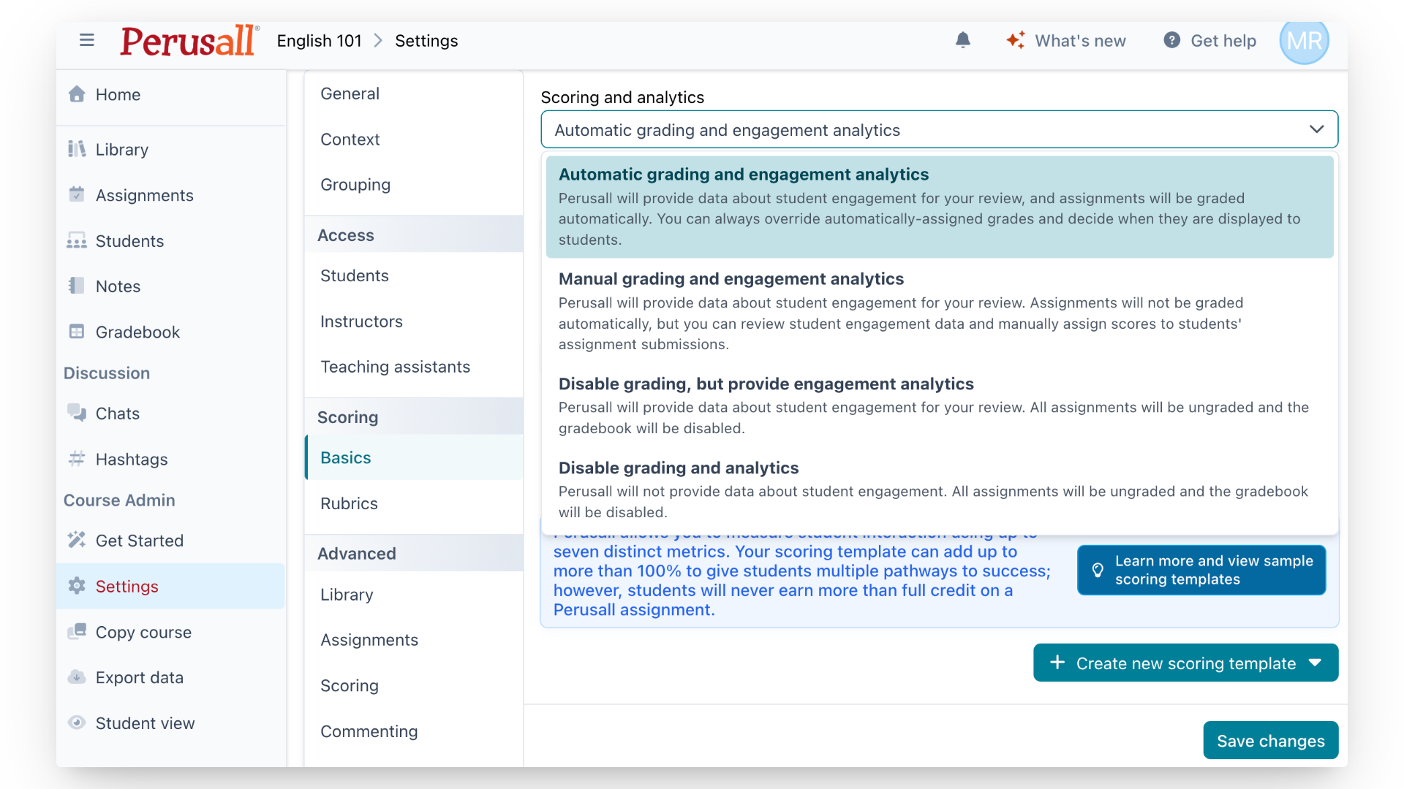
Task: Click the Assignments calendar icon in left sidebar
Action: [77, 194]
